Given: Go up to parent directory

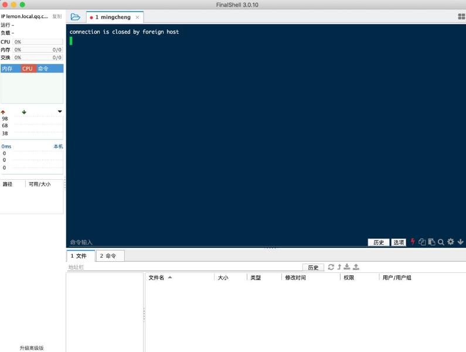Looking at the screenshot, I should (339, 267).
